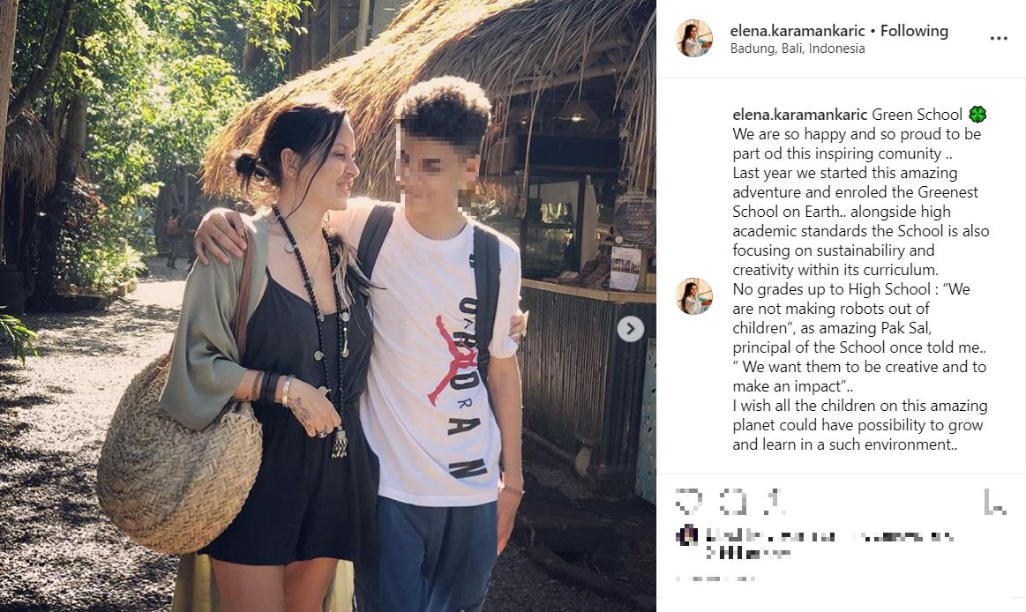Click the blurred post timestamp

(715, 578)
